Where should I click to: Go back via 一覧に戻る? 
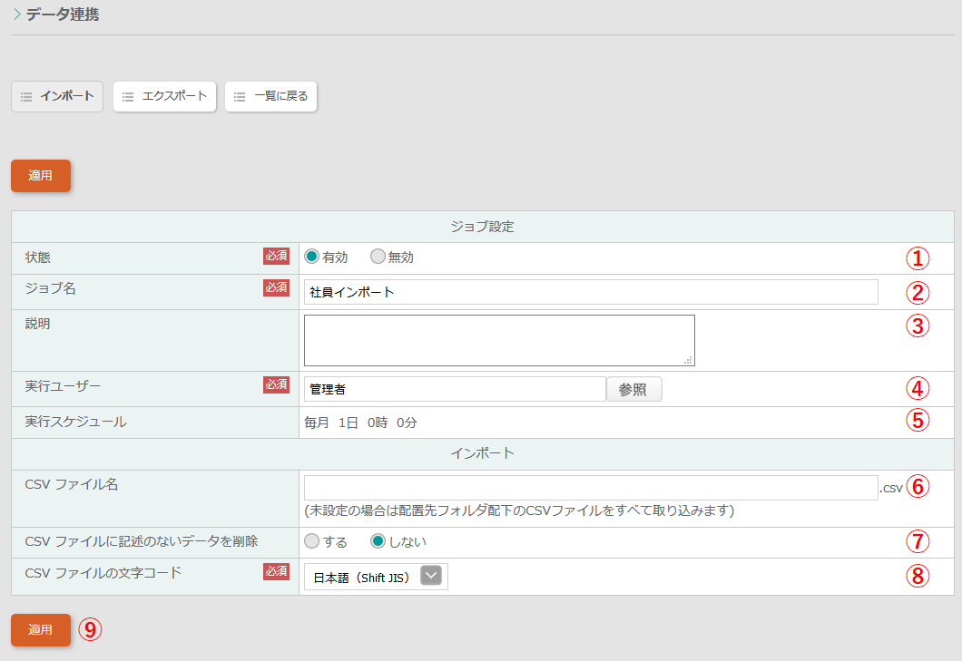(x=270, y=96)
